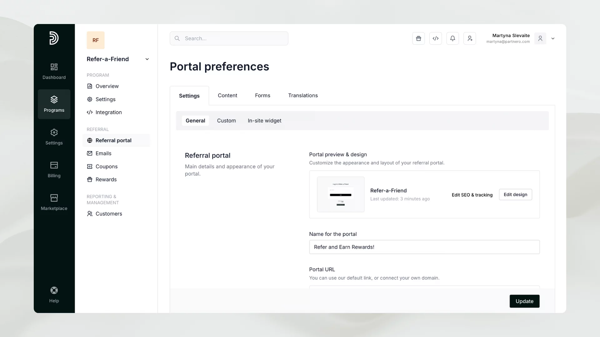Switch to the Custom sub-tab
Image resolution: width=600 pixels, height=337 pixels.
pos(226,121)
